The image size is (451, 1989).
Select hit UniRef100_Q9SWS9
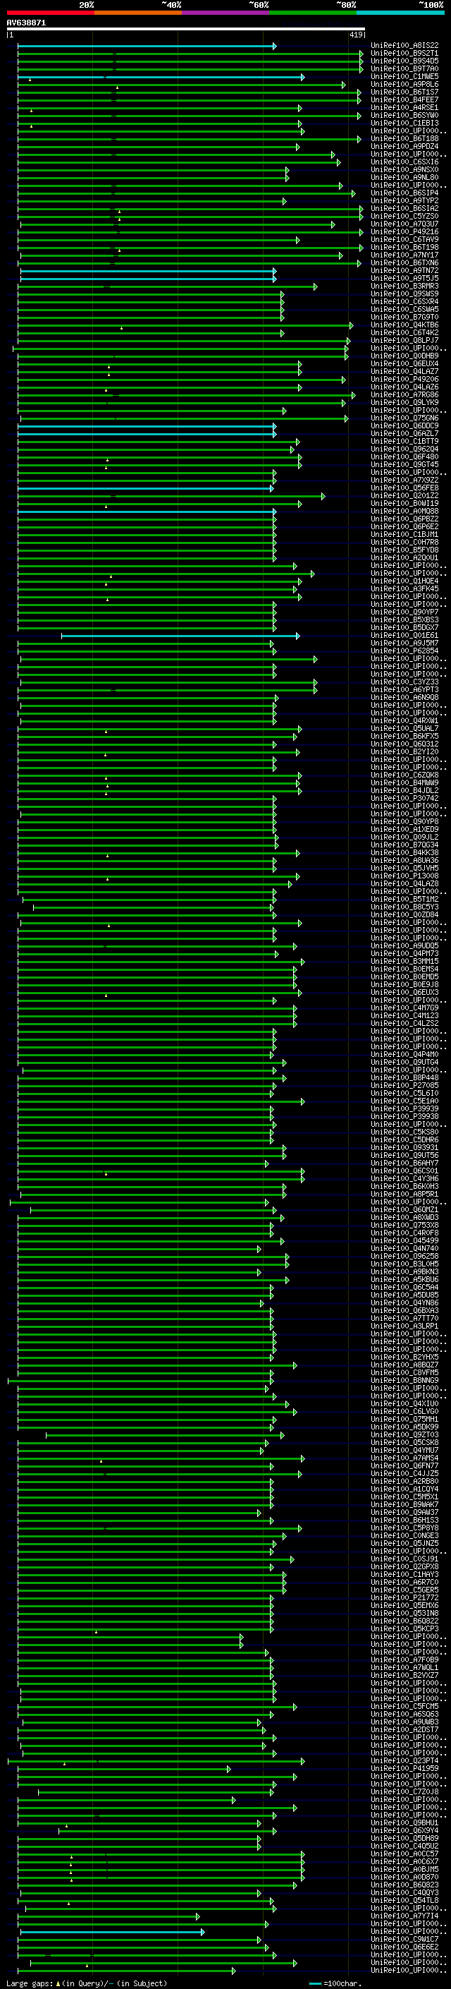pyautogui.click(x=404, y=294)
